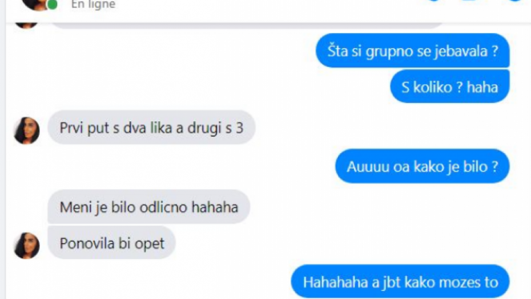Click the avatar beside 'Ponovila bi opet'
The height and width of the screenshot is (299, 531).
click(x=27, y=245)
